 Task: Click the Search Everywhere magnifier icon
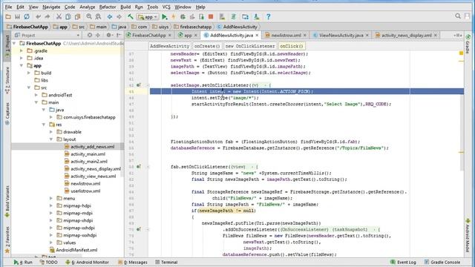(458, 16)
